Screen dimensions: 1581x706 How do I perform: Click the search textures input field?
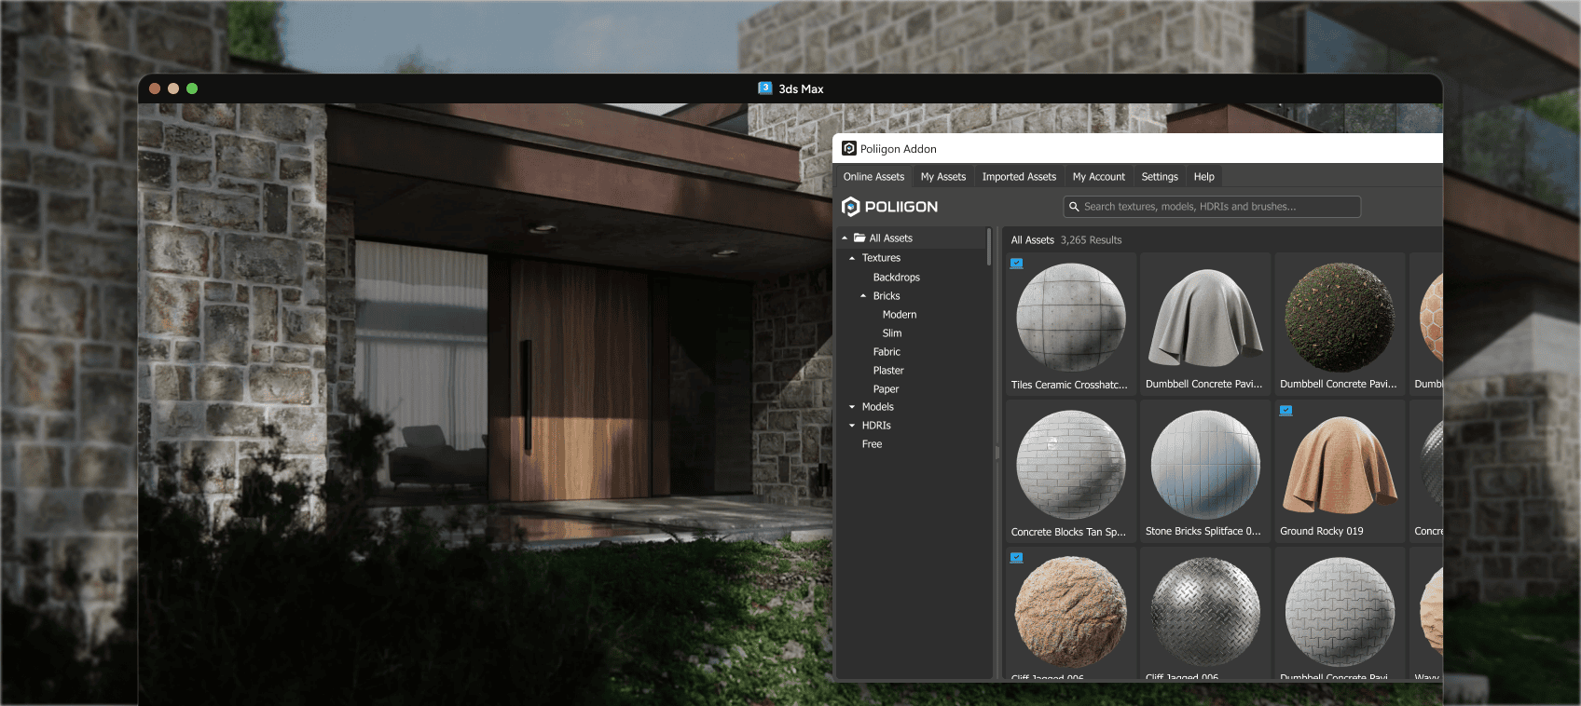[1212, 207]
